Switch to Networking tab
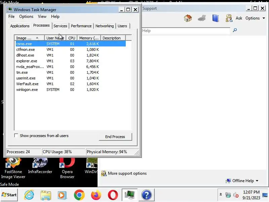 (105, 26)
